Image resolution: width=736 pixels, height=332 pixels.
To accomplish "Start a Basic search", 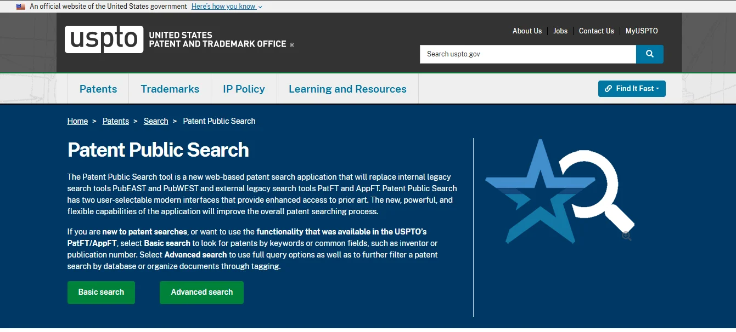I will tap(101, 292).
